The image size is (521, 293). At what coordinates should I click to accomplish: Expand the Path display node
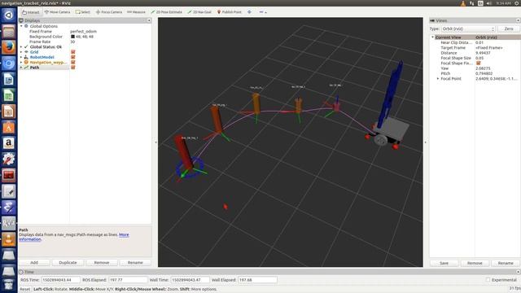(21, 68)
